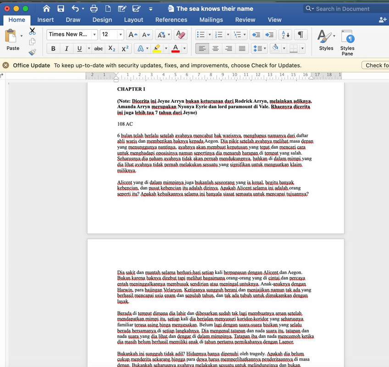Apply red font color
Viewport: 389px width, 367px height.
[x=175, y=49]
